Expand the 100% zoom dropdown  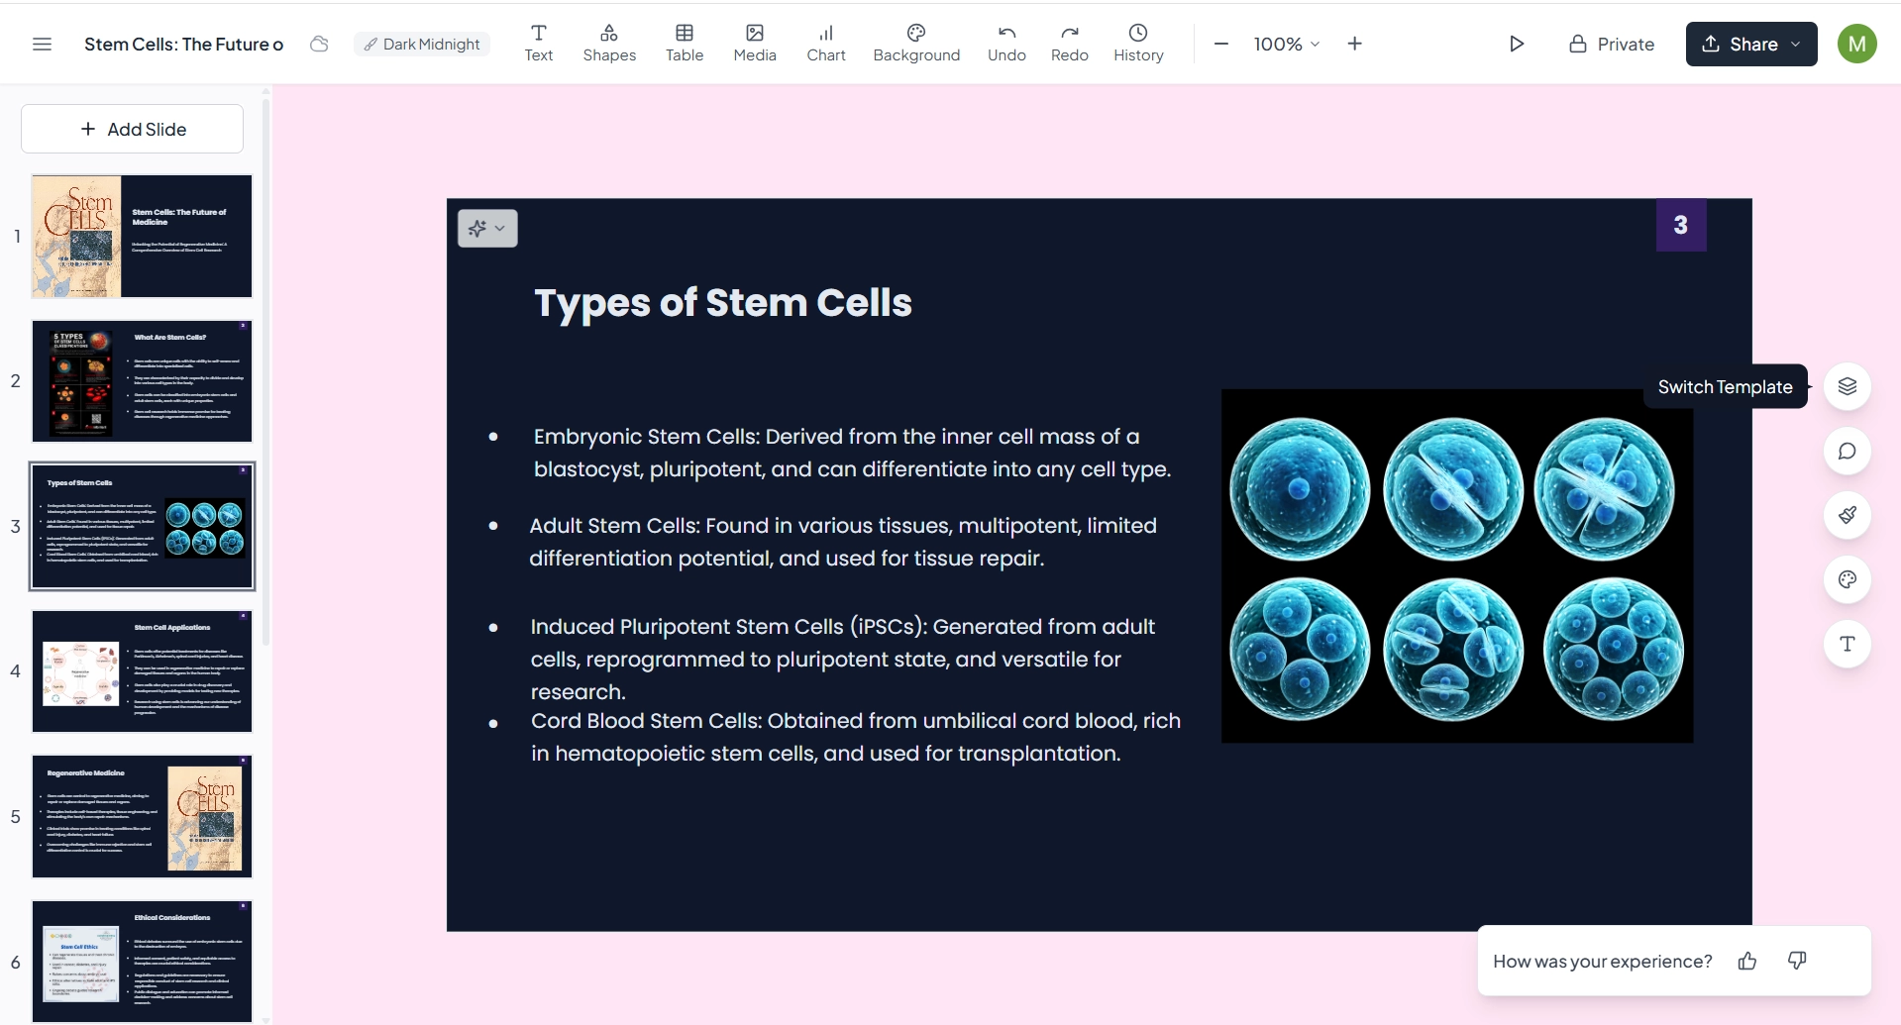pos(1286,45)
